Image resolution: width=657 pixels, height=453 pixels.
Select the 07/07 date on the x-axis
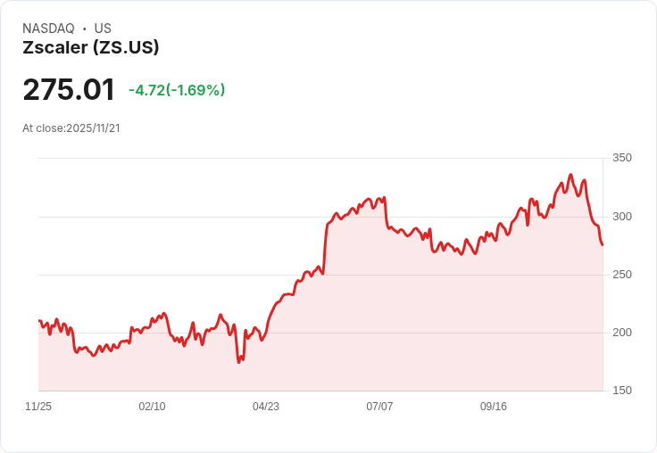pos(379,407)
